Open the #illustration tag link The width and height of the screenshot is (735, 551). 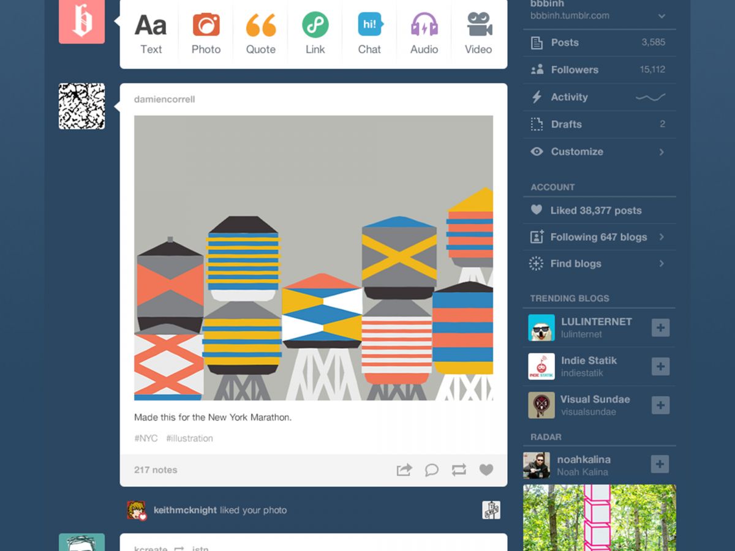[x=189, y=438]
